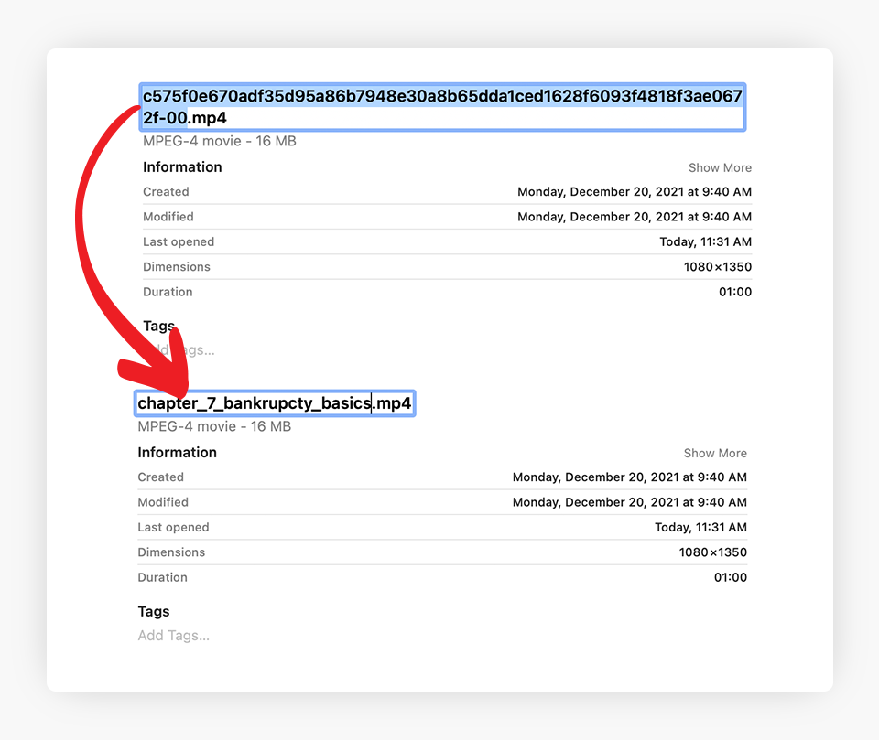The height and width of the screenshot is (740, 879).
Task: Click the chapter_7_bankrupcty_basics.mp4 filename field
Action: pos(275,403)
